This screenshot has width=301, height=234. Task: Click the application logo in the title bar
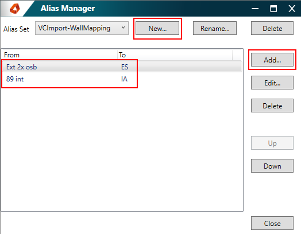[15, 9]
